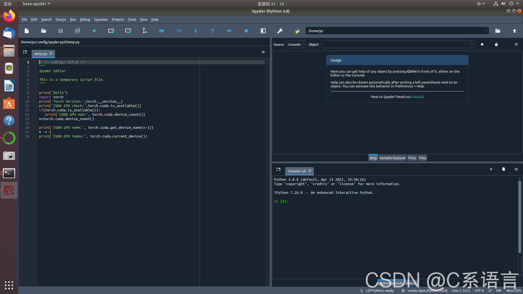The image size is (523, 294).
Task: Click the Debug file icon in toolbar
Action: click(162, 30)
